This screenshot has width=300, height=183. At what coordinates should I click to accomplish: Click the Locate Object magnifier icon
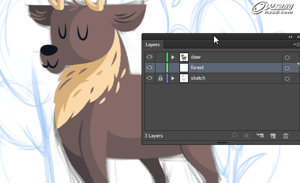tap(234, 135)
